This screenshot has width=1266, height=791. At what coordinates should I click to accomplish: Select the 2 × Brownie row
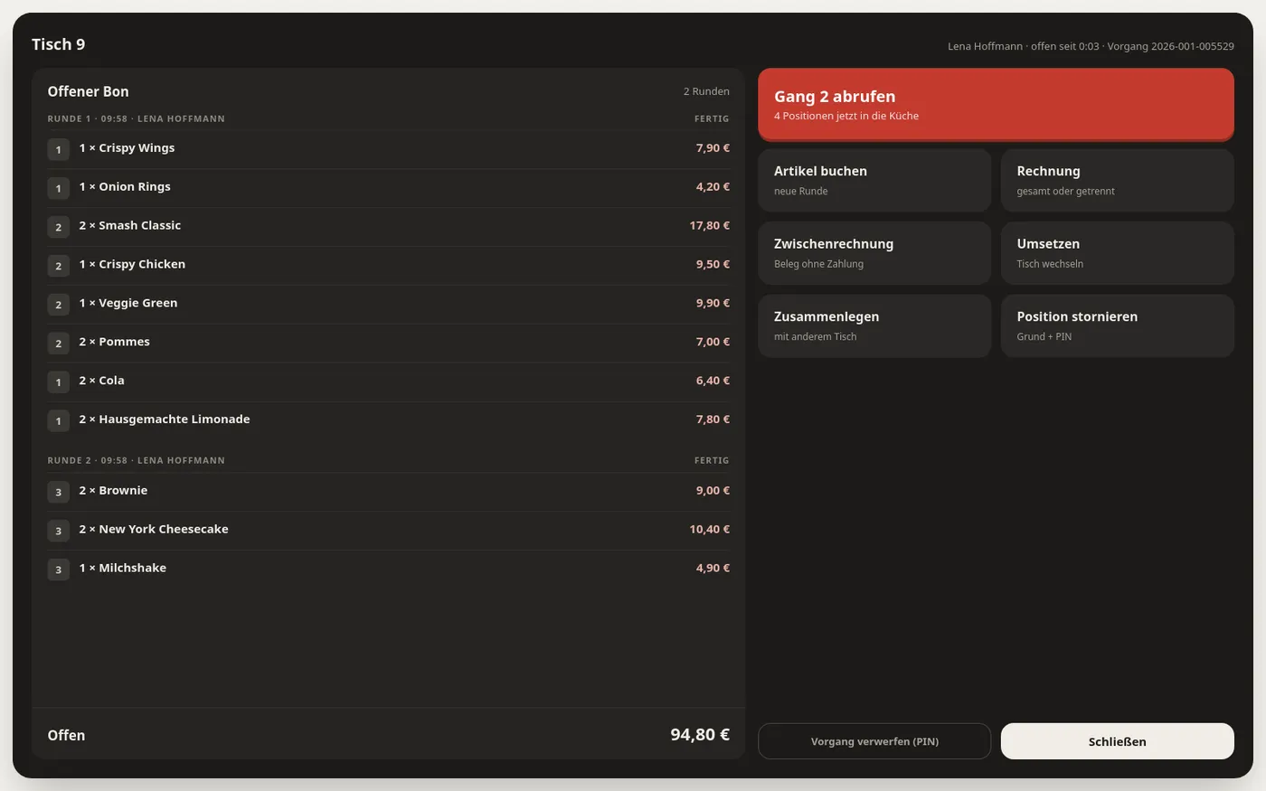tap(388, 492)
